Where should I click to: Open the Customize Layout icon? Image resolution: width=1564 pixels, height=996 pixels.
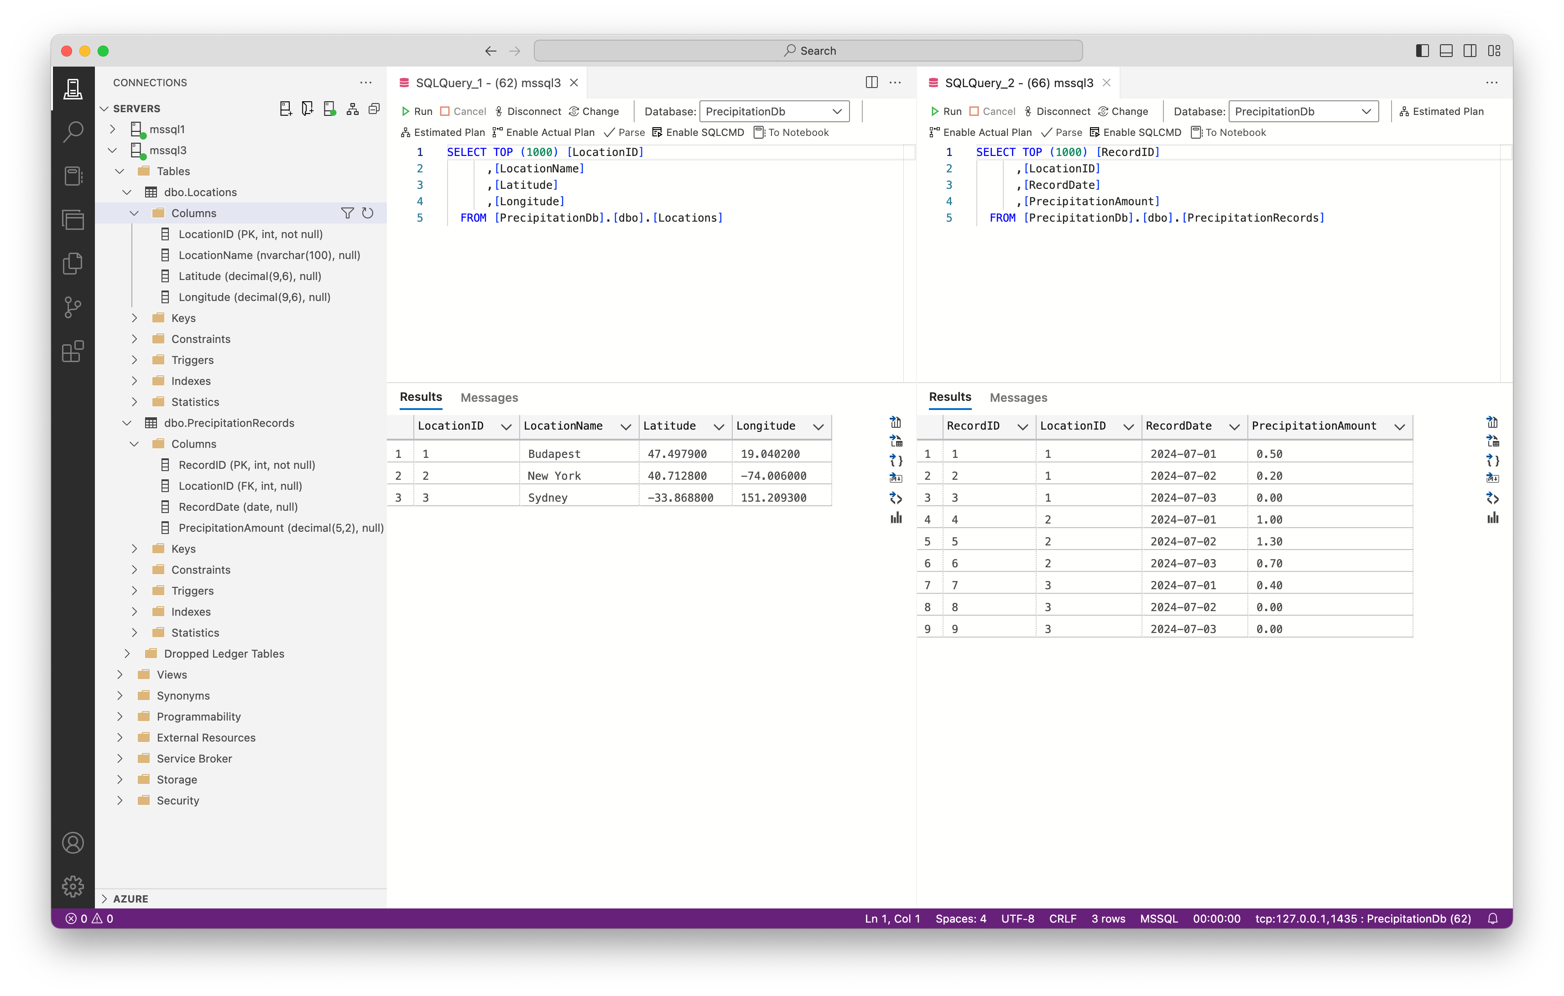(x=1495, y=51)
